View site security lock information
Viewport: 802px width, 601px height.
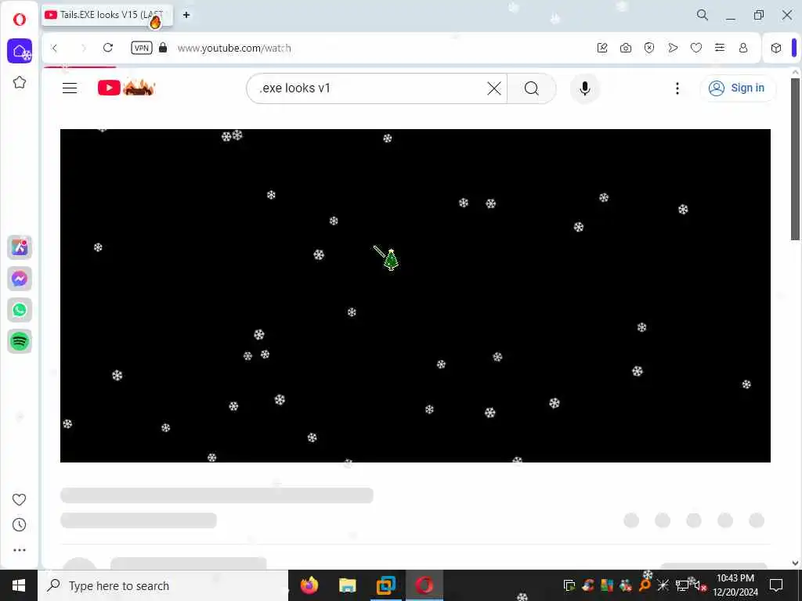[x=163, y=48]
